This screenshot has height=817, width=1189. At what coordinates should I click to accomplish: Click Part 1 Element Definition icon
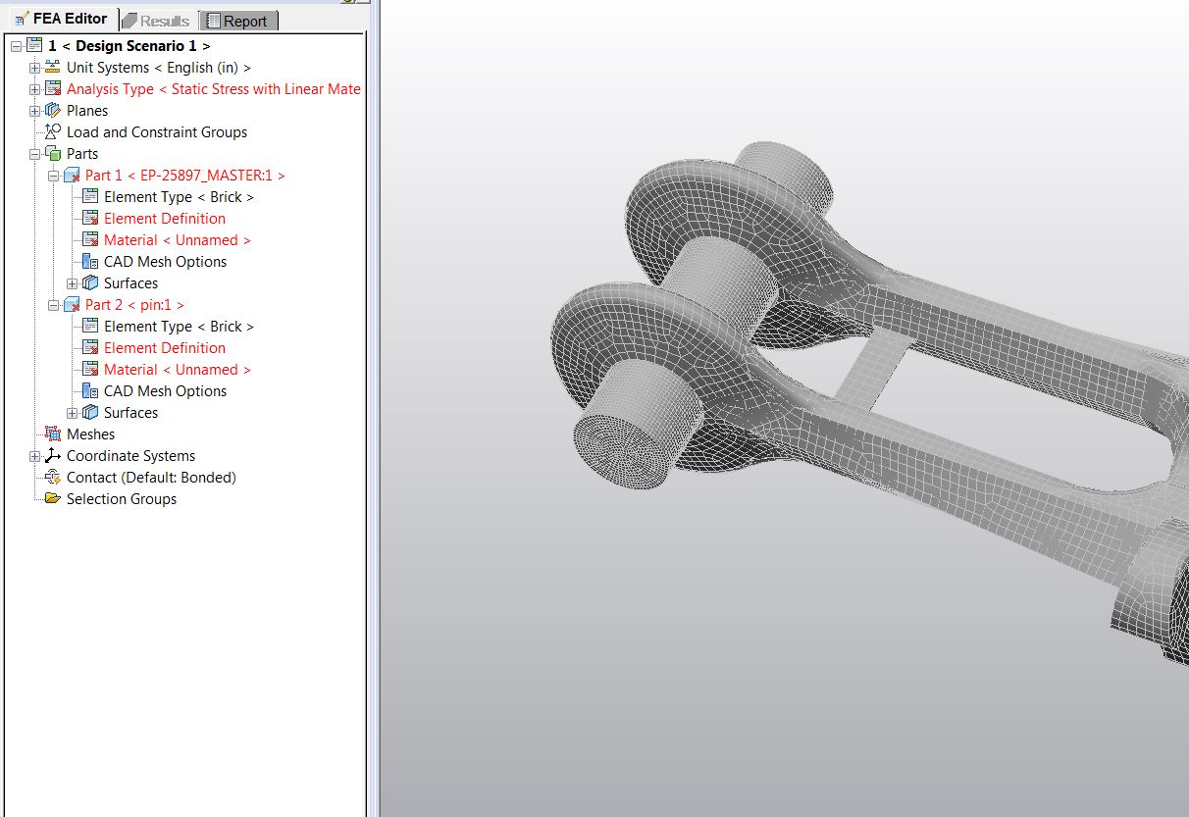(90, 218)
